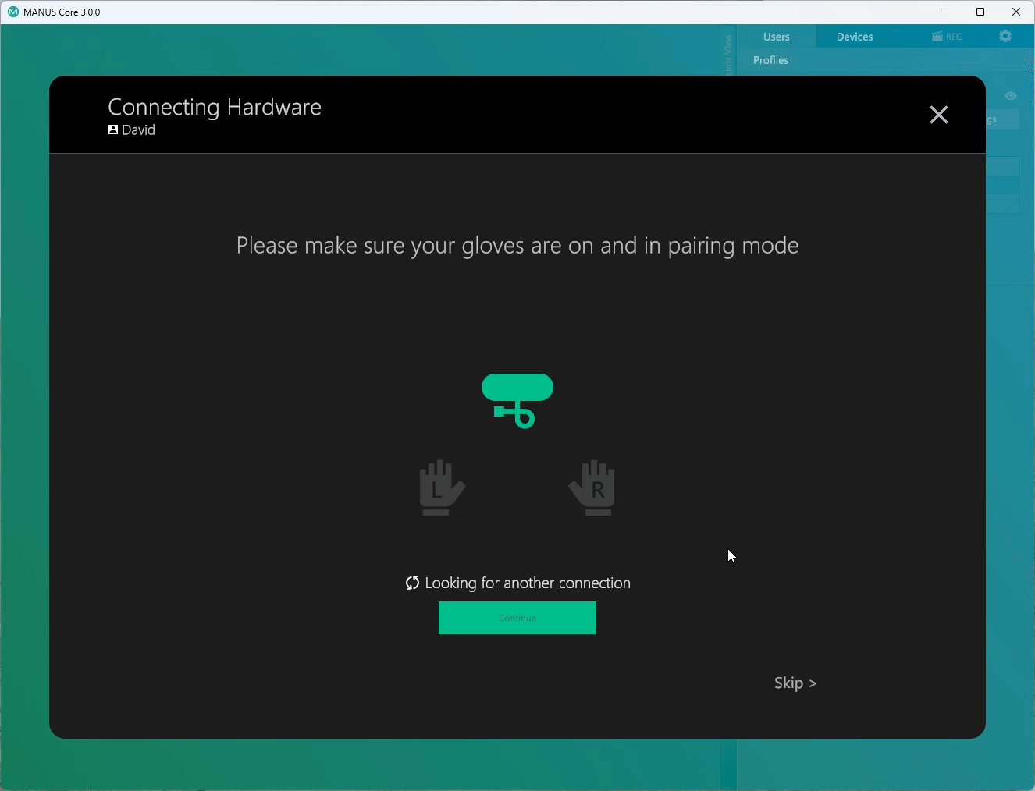Select the left glove icon
1035x791 pixels.
[442, 488]
